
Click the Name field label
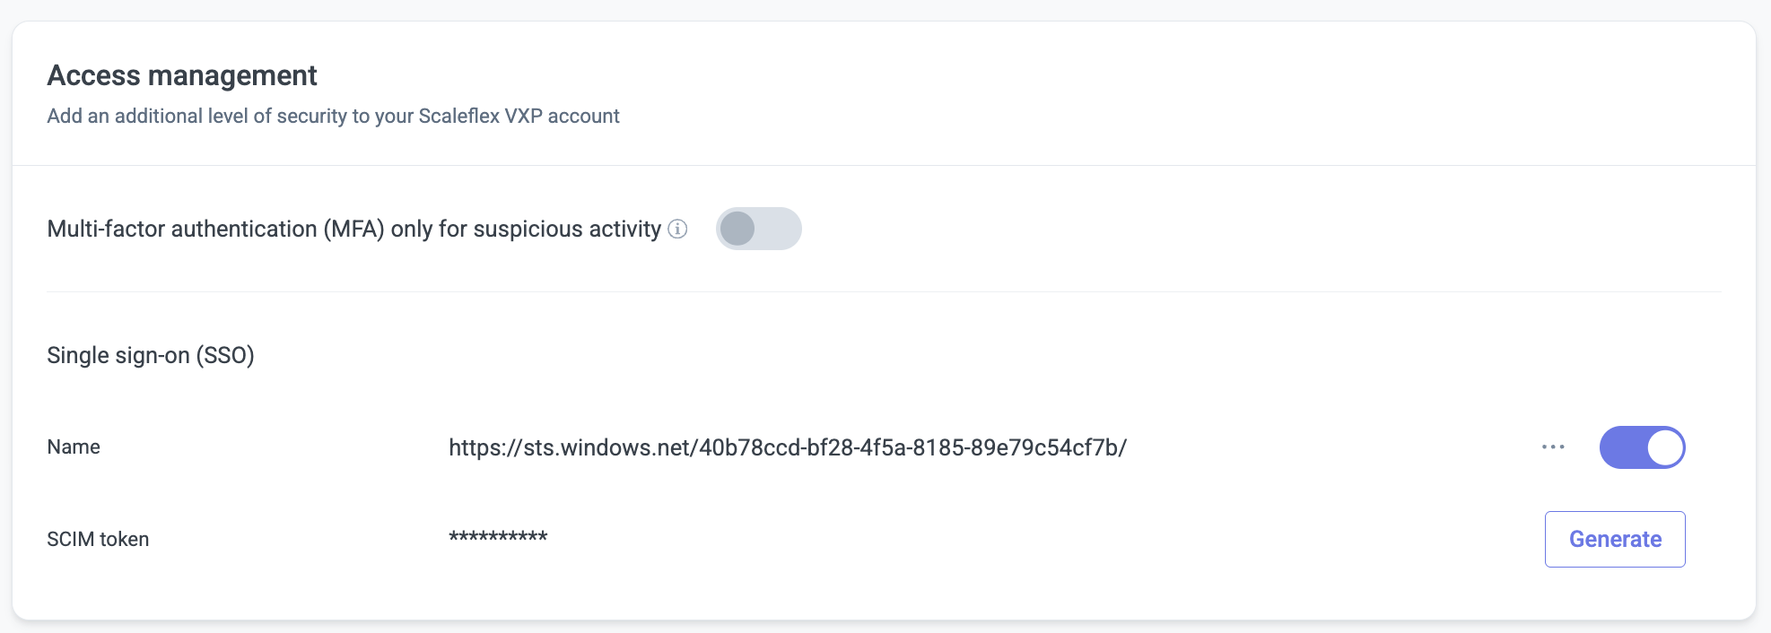pyautogui.click(x=74, y=447)
